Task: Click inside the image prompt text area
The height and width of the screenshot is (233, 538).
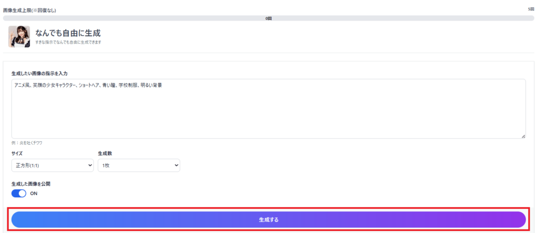Action: pos(268,109)
